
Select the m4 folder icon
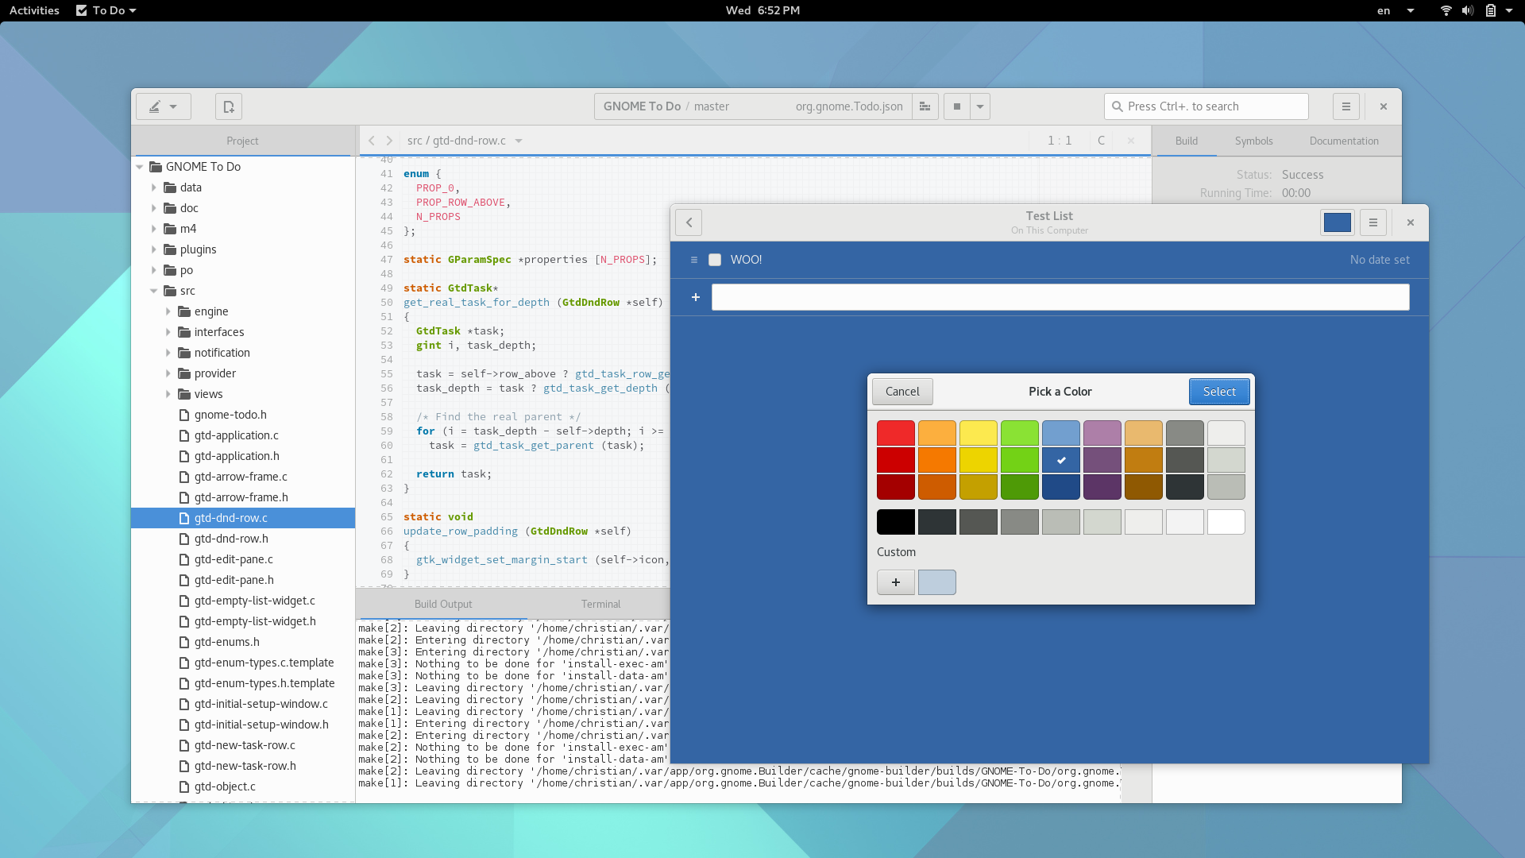coord(170,229)
